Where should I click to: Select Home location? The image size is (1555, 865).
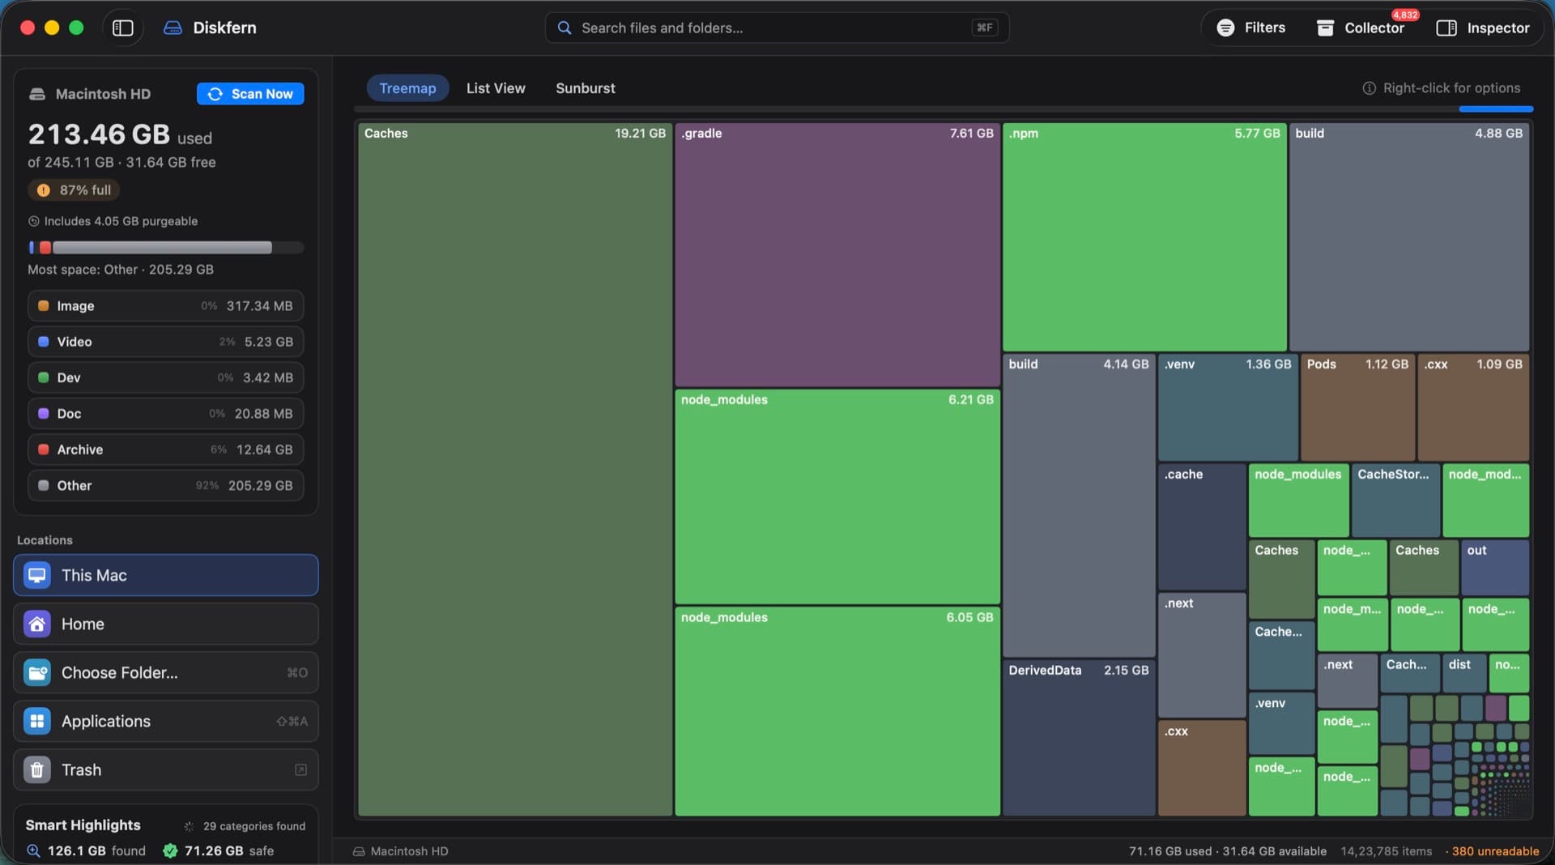coord(166,624)
